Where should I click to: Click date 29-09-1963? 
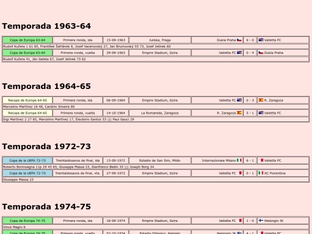coord(116,53)
